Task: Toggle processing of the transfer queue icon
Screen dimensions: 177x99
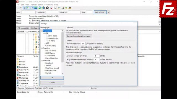Action: click(44, 8)
